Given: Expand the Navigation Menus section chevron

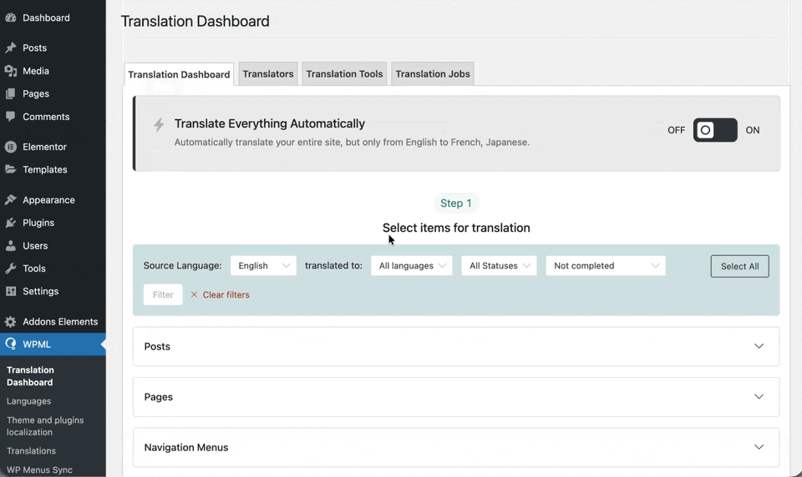Looking at the screenshot, I should [759, 447].
